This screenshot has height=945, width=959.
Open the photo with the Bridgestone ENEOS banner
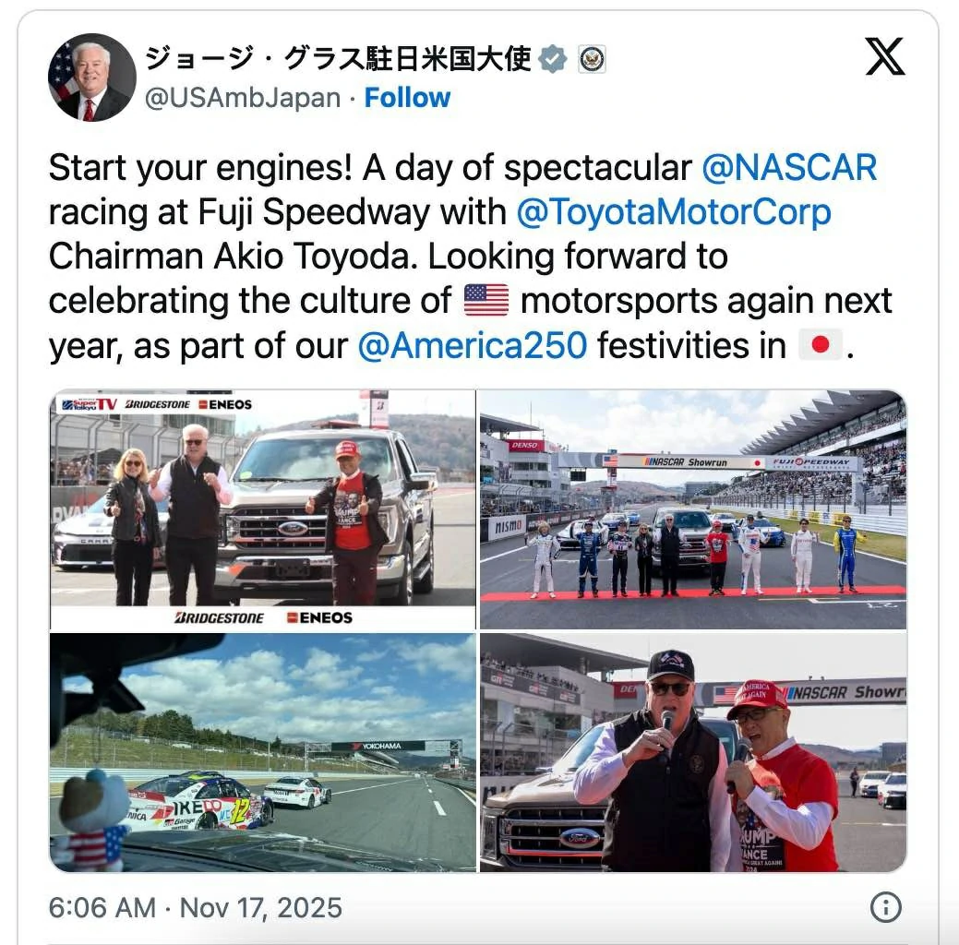tap(263, 509)
